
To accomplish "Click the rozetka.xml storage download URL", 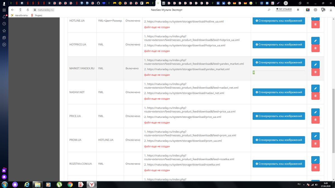I will [x=183, y=165].
